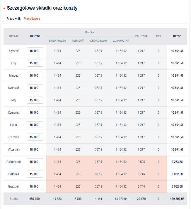Open the Pracodawca tab
191x209 pixels.
click(32, 18)
